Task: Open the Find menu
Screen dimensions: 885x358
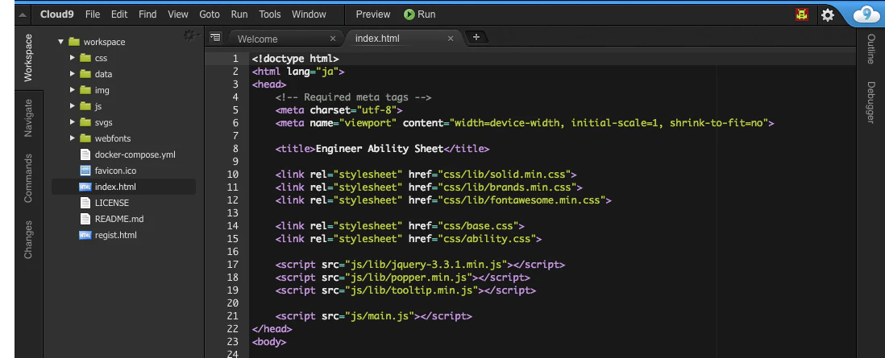Action: [x=147, y=14]
